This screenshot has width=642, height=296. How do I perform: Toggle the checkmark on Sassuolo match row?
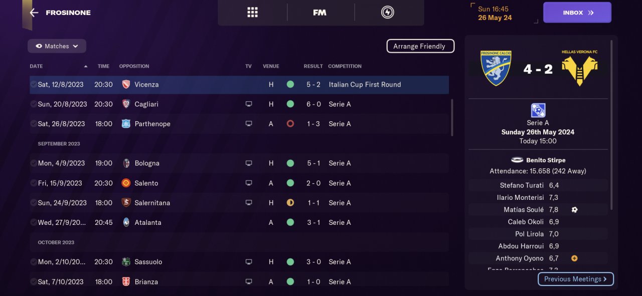(33, 262)
